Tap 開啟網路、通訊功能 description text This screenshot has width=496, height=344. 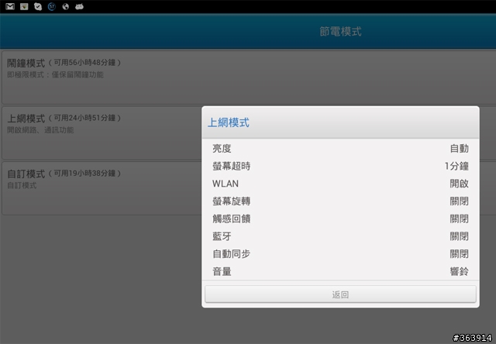[x=40, y=130]
